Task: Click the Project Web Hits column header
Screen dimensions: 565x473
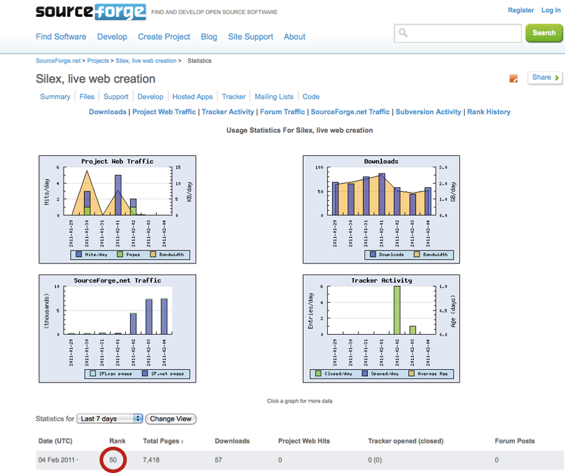Action: tap(304, 441)
